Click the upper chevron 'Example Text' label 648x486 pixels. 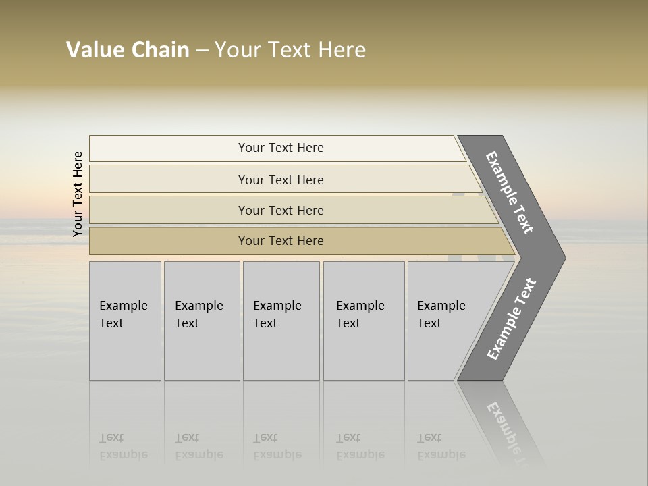[510, 192]
